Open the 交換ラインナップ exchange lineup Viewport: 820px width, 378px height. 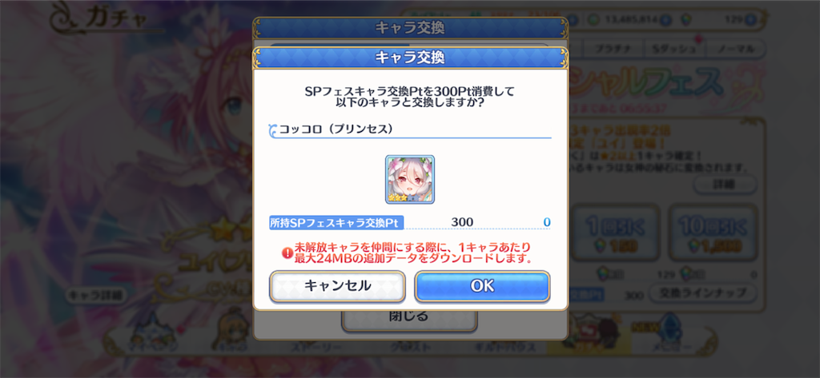tap(703, 293)
